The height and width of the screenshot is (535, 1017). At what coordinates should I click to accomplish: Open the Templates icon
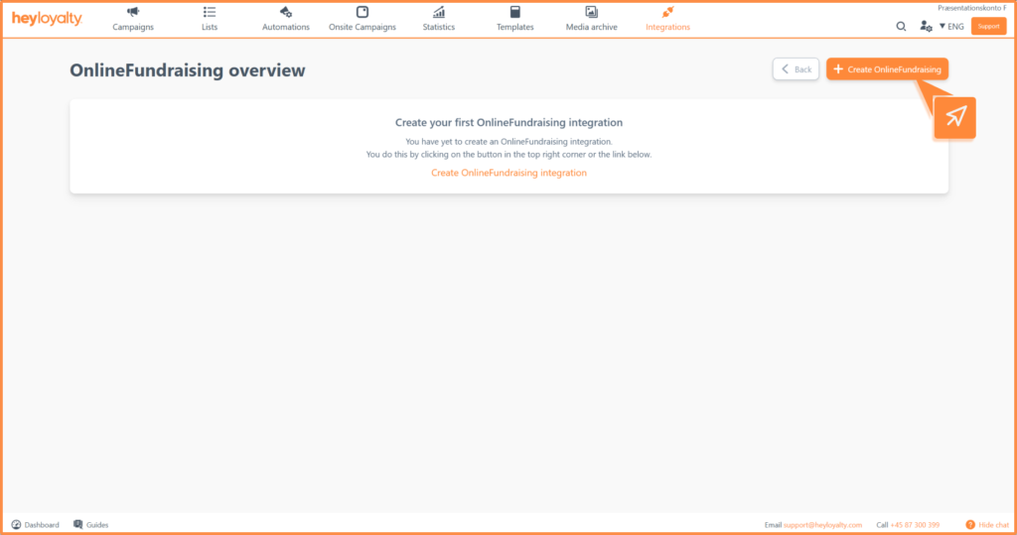click(x=515, y=12)
